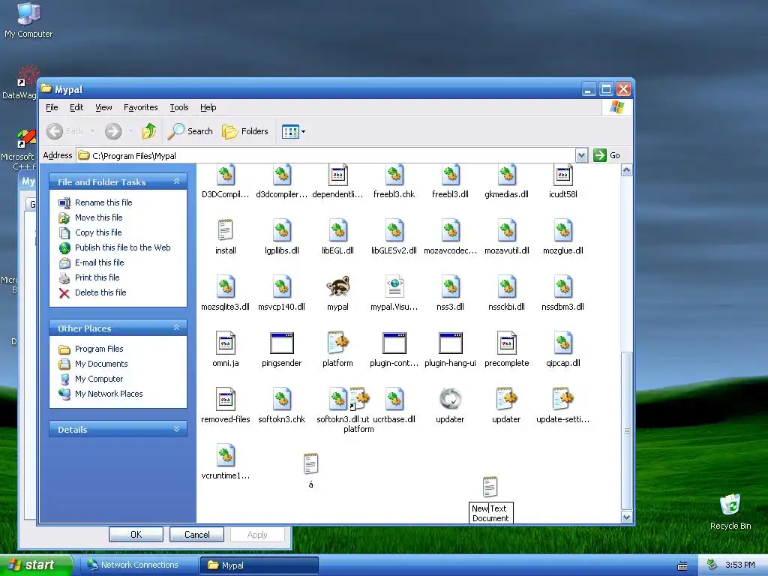The image size is (768, 576).
Task: Toggle the Folders pane button
Action: [x=245, y=131]
